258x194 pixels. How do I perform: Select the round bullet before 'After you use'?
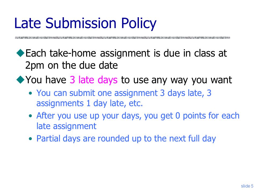30,116
